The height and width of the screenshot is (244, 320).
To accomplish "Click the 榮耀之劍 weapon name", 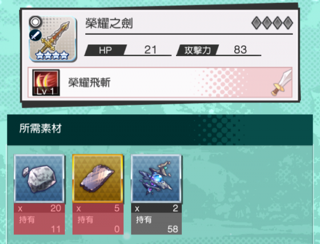I will [109, 23].
